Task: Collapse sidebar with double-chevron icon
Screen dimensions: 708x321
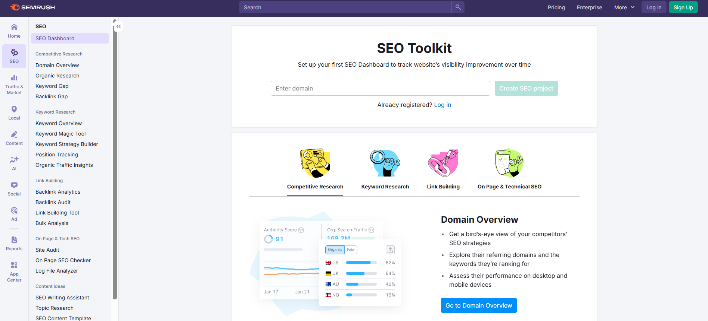Action: (118, 26)
